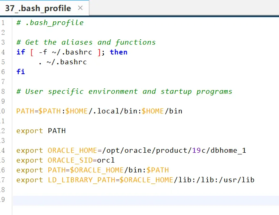Click the '-f ~/.bashrc' test expression
279x215 pixels.
coord(65,52)
